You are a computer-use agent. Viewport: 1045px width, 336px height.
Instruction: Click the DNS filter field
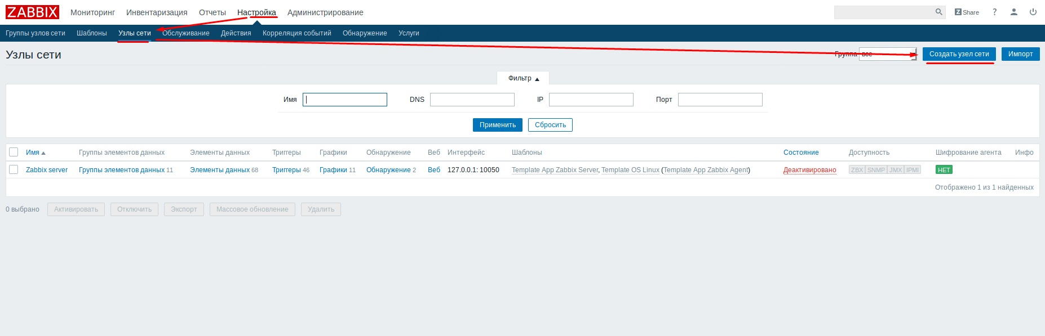click(472, 100)
